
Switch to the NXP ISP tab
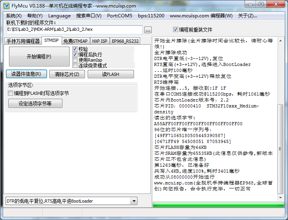tap(100, 41)
